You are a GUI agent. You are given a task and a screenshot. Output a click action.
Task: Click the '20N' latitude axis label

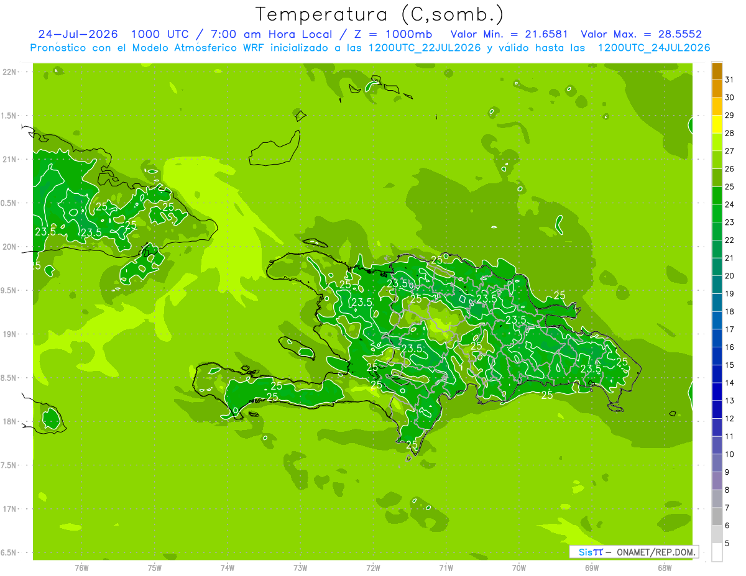point(11,247)
